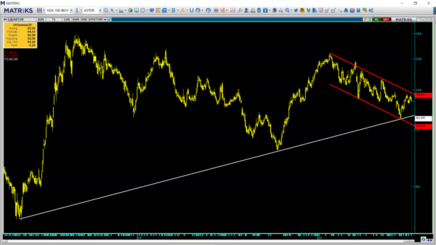The image size is (436, 245).
Task: Click the Twitter icon in chart header
Action: (x=109, y=19)
